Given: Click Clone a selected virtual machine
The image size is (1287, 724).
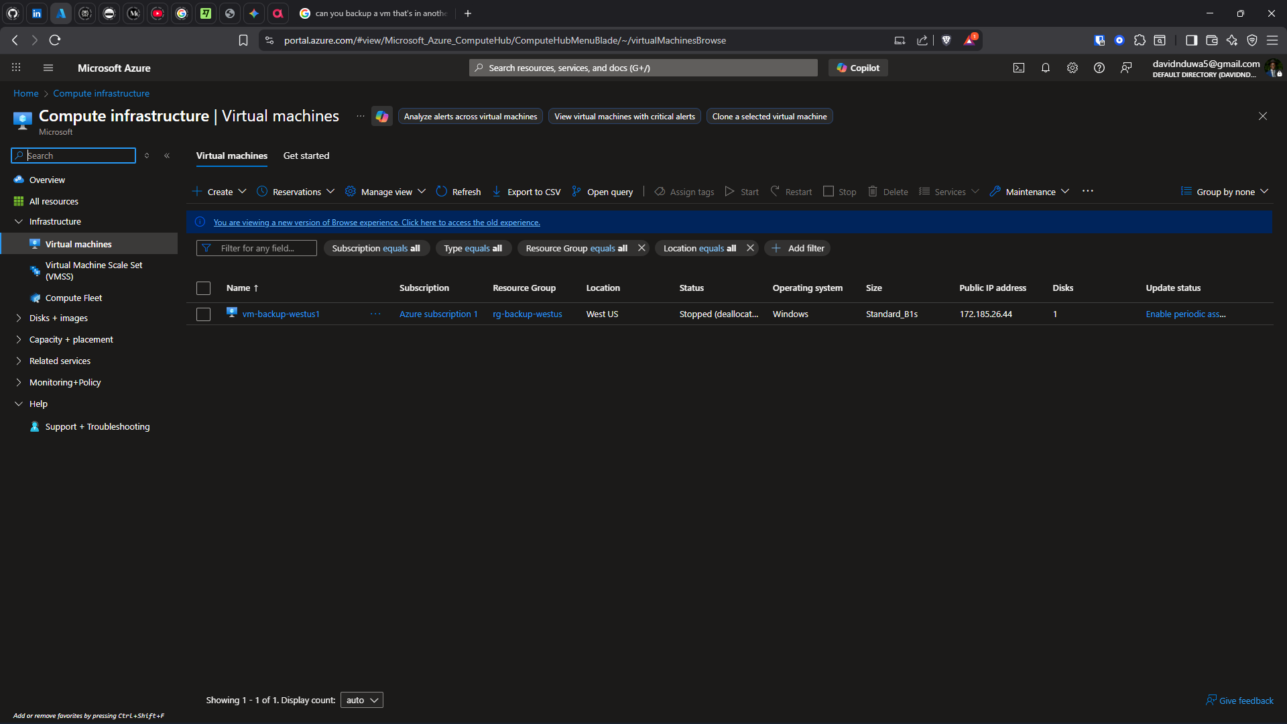Looking at the screenshot, I should pyautogui.click(x=770, y=117).
